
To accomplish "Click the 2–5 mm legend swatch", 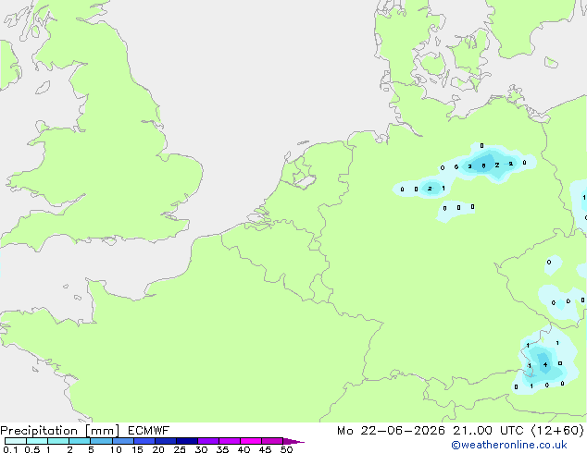I will 80,441.
